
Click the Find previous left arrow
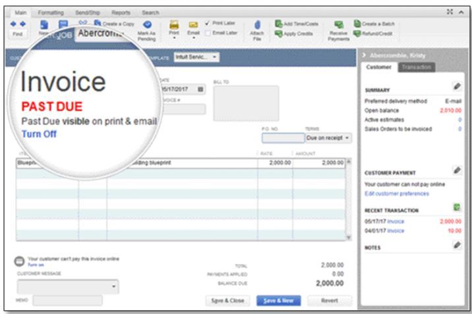pos(13,24)
